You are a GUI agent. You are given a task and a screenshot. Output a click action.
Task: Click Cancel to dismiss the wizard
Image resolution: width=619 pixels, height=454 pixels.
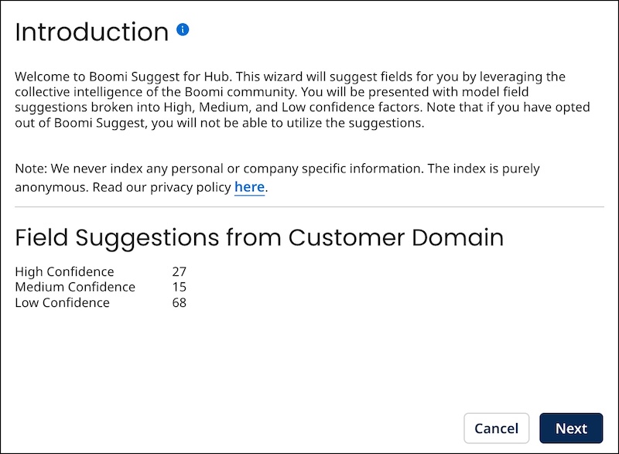pos(496,428)
